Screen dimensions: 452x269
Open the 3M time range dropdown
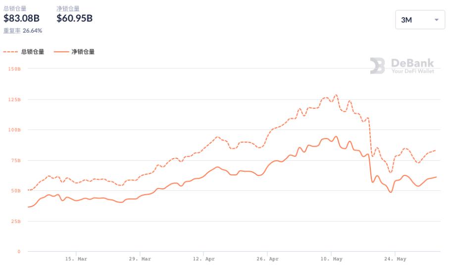pyautogui.click(x=419, y=20)
